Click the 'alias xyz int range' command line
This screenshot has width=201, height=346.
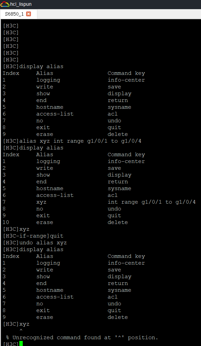[x=72, y=141]
